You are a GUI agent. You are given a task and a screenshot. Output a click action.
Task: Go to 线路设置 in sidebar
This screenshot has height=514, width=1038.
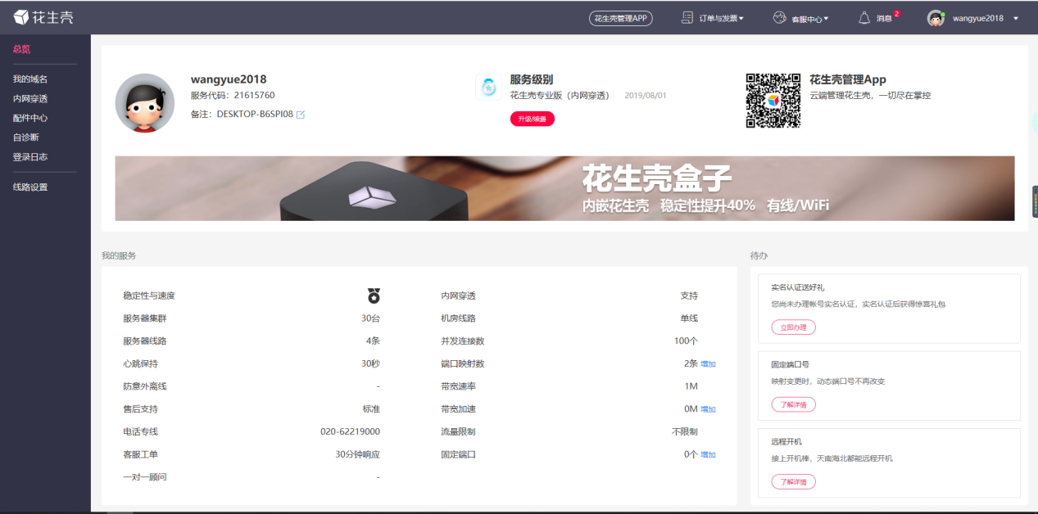tap(30, 187)
